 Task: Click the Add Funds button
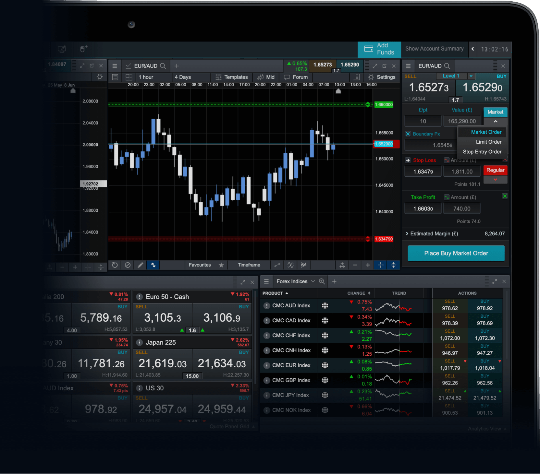click(379, 49)
